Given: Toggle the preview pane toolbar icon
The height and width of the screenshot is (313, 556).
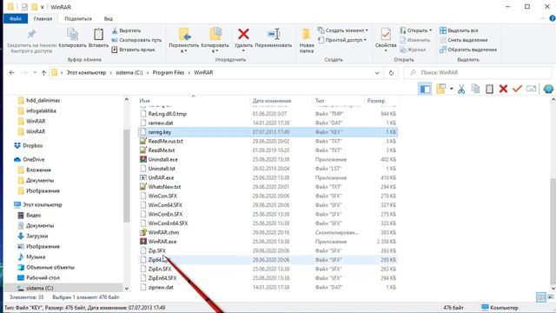Looking at the screenshot, I should [425, 89].
